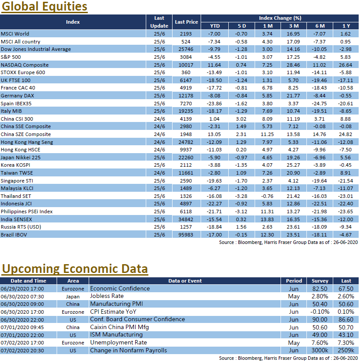The width and height of the screenshot is (360, 362).
Task: Click the Global Equities heading
Action: [x=45, y=6]
